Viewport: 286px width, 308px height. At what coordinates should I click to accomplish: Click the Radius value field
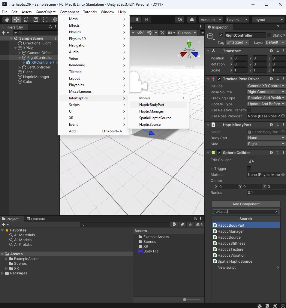[x=266, y=192]
